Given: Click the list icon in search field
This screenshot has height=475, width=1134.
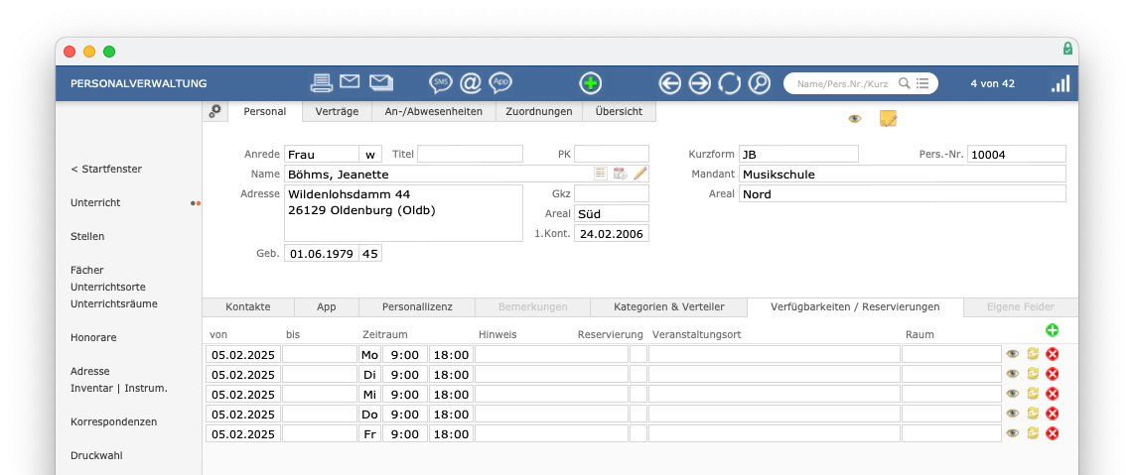Looking at the screenshot, I should 922,83.
